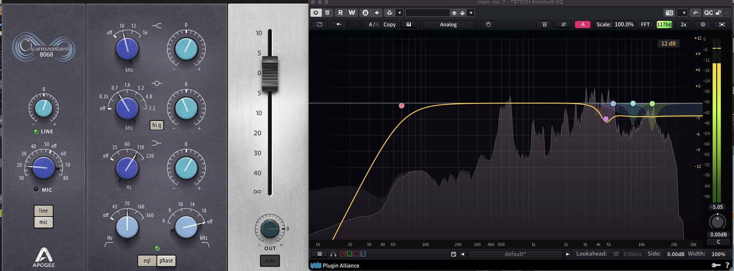Enable headphones solo-listen icon

(x=333, y=254)
